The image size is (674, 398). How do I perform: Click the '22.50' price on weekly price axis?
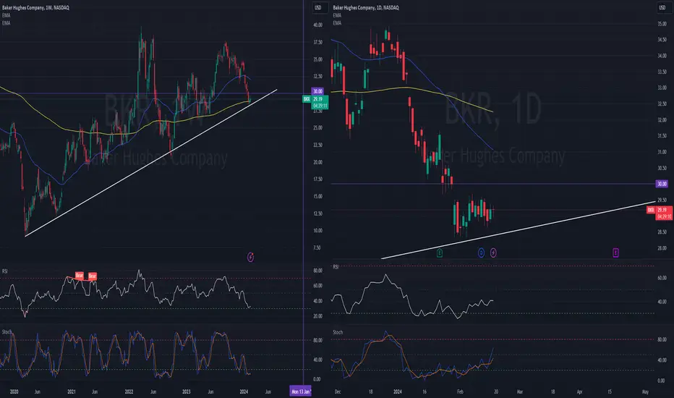pos(317,145)
